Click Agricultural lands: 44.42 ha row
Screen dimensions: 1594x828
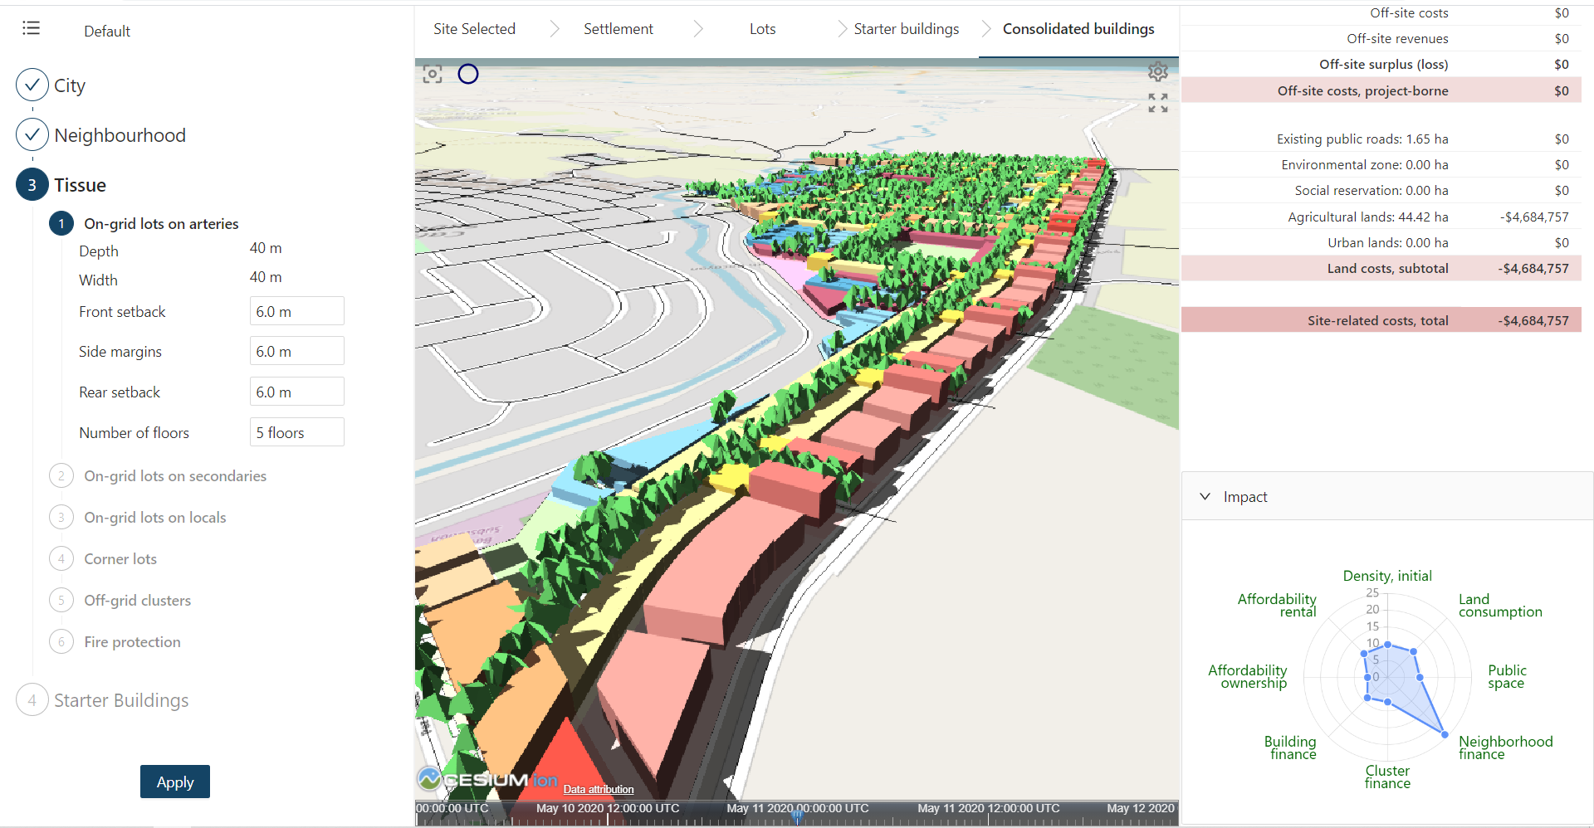pyautogui.click(x=1381, y=217)
